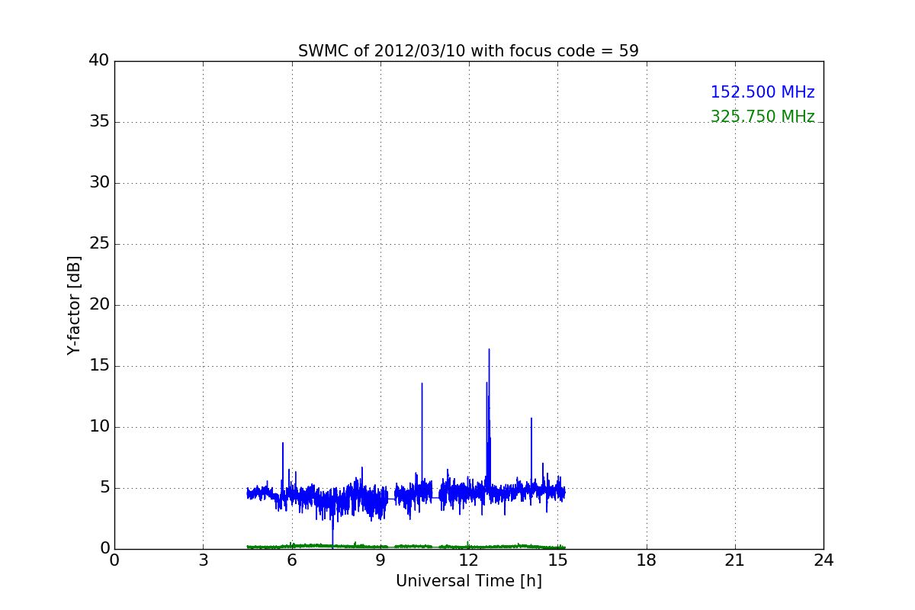Select the blue '152.500 MHz' legend label
Image resolution: width=915 pixels, height=610 pixels.
coord(762,92)
